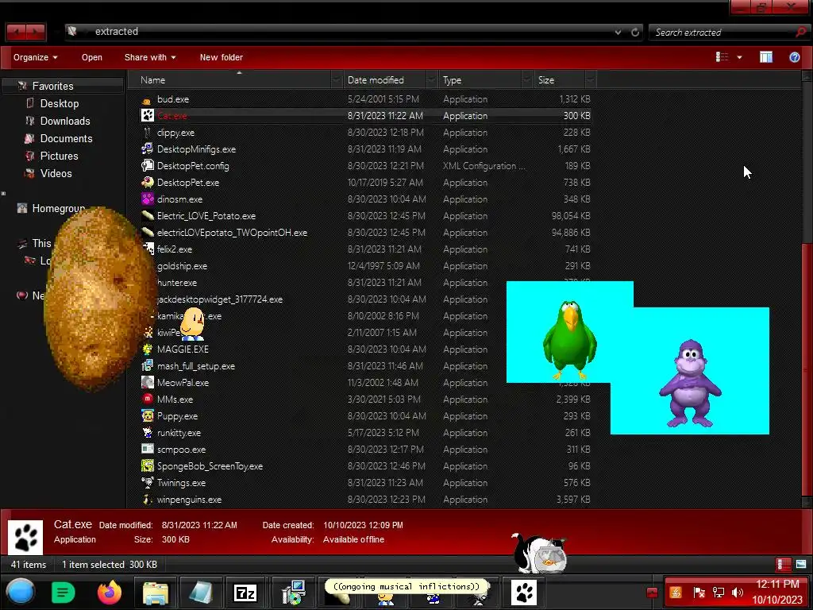Open the Explorer help icon
Image resolution: width=813 pixels, height=610 pixels.
point(794,57)
